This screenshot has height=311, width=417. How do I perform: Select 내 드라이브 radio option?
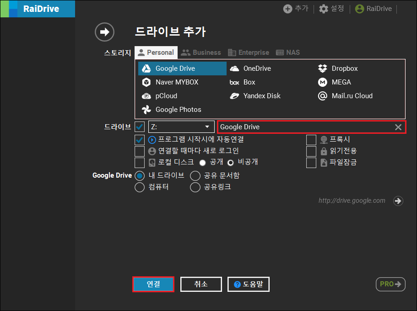[140, 176]
